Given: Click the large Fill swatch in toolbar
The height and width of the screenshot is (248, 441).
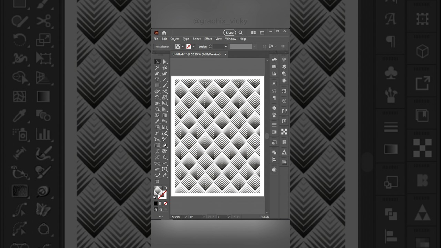Looking at the screenshot, I should pyautogui.click(x=157, y=190).
